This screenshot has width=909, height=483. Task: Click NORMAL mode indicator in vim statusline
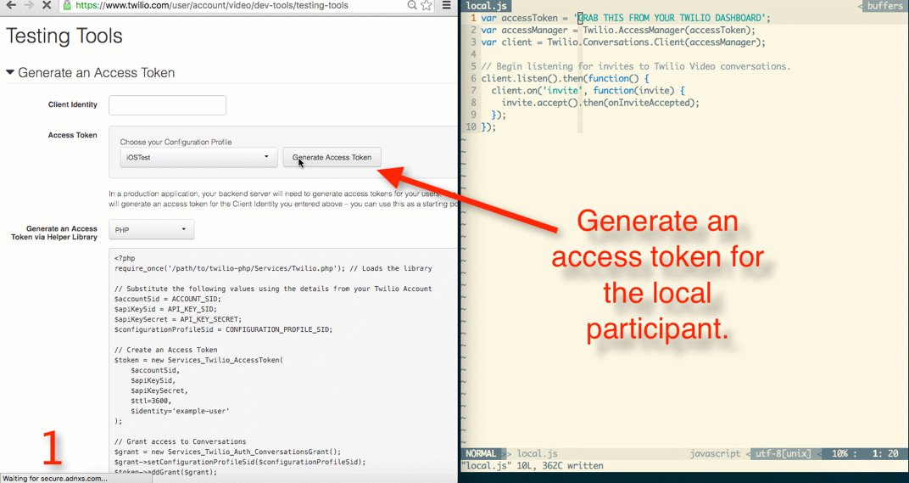click(x=481, y=453)
